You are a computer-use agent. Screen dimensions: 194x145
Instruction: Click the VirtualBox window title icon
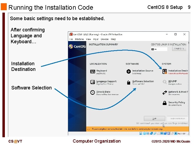(x=71, y=34)
